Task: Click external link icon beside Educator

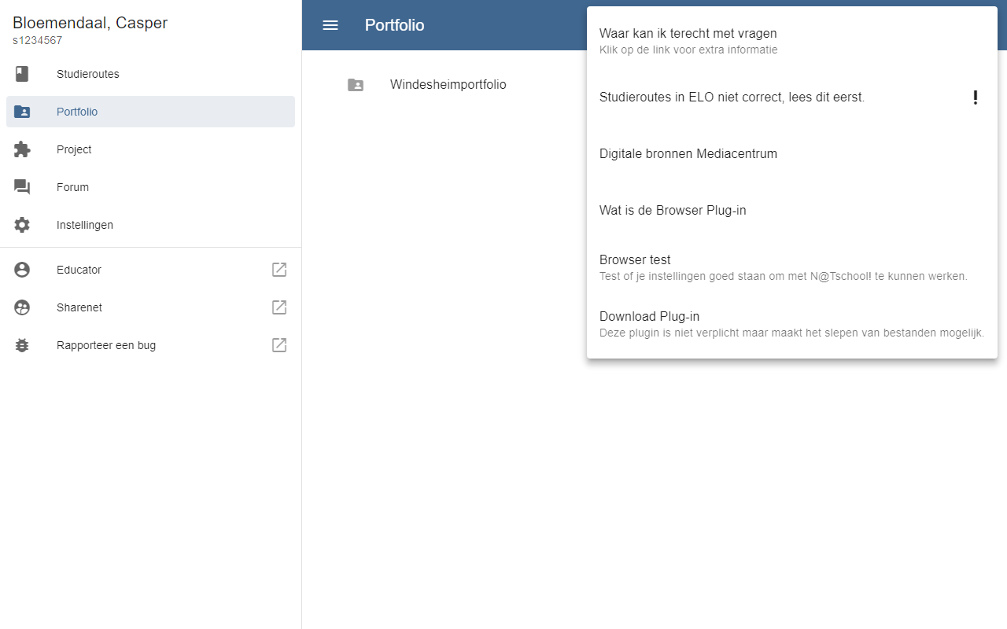Action: coord(279,270)
